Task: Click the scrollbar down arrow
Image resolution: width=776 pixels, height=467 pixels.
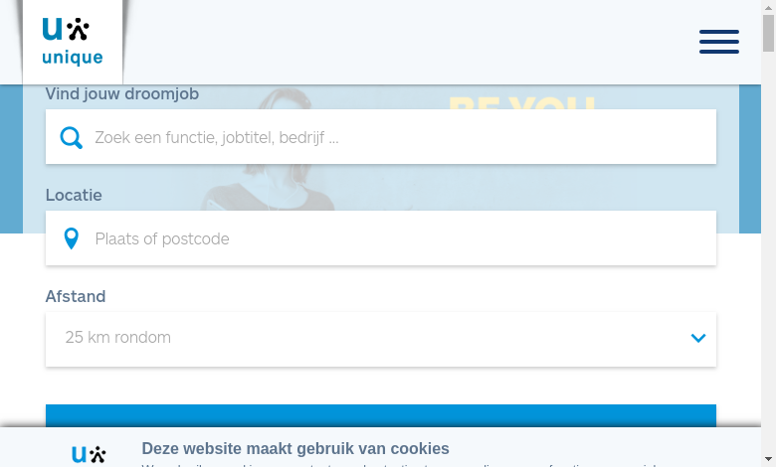Action: coord(768,460)
